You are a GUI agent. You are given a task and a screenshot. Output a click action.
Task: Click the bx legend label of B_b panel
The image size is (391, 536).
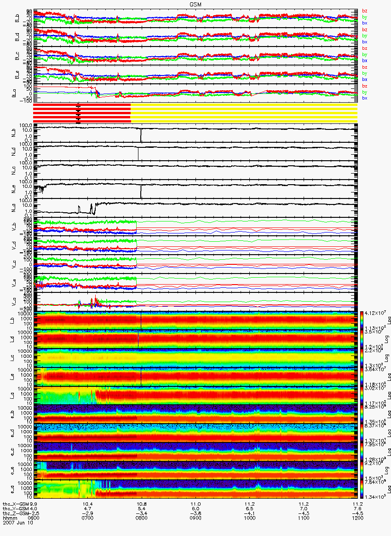pyautogui.click(x=365, y=23)
